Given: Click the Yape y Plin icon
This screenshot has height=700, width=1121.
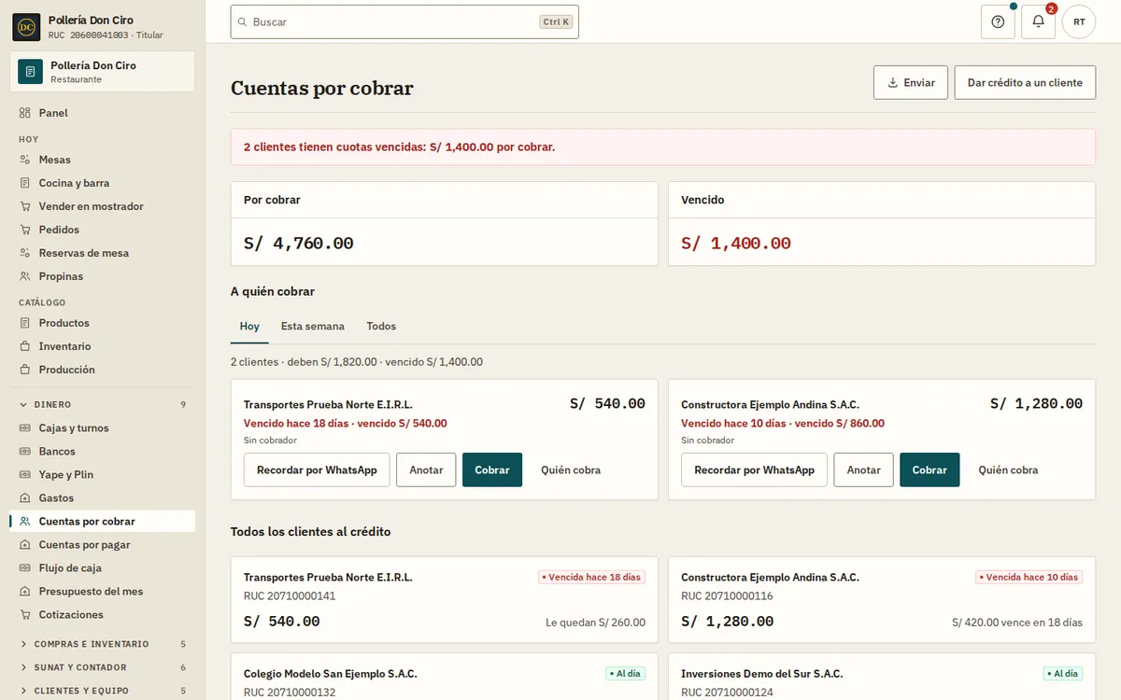Looking at the screenshot, I should coord(25,475).
